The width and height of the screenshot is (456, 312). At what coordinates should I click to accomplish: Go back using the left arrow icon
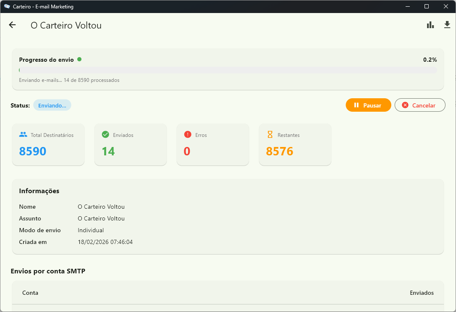click(12, 25)
